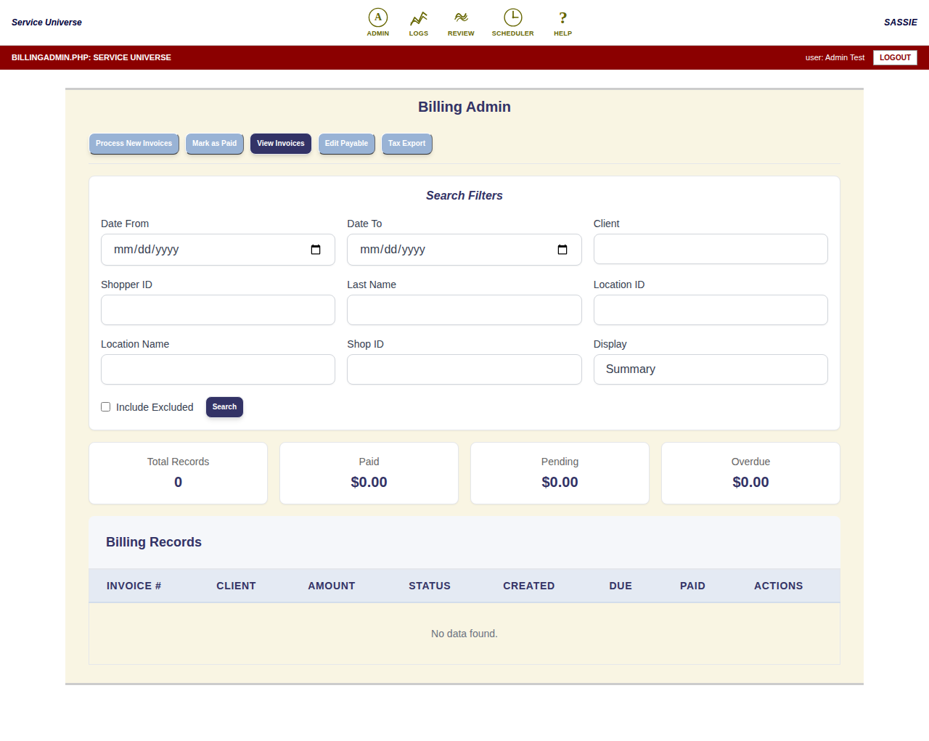Image resolution: width=929 pixels, height=741 pixels.
Task: Select the View Invoices tab
Action: pos(281,144)
